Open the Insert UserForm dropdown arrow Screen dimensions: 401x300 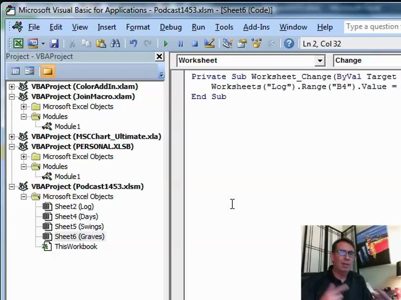[43, 44]
